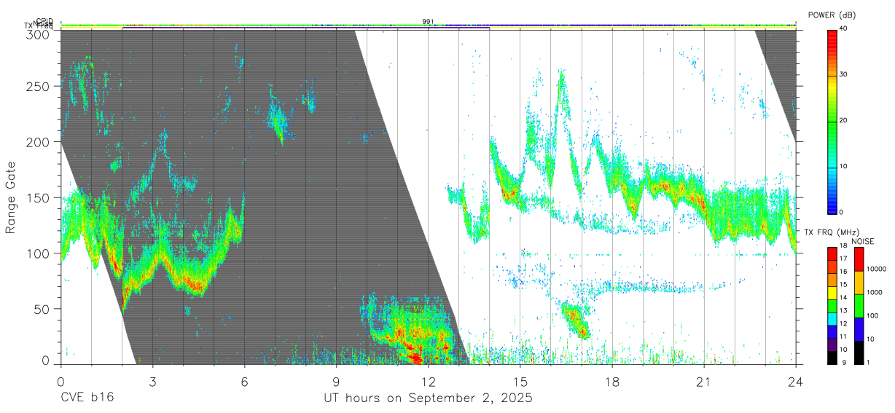Click the 1 noise legend label
895x413 pixels.
click(x=869, y=362)
